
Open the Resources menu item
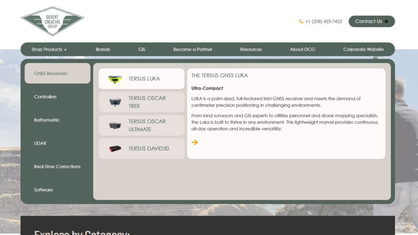point(251,49)
